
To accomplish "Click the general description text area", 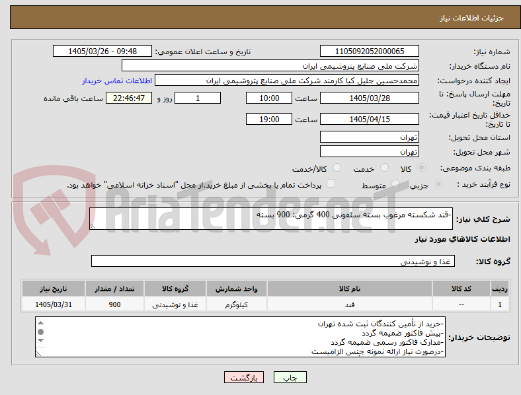I will 271,219.
